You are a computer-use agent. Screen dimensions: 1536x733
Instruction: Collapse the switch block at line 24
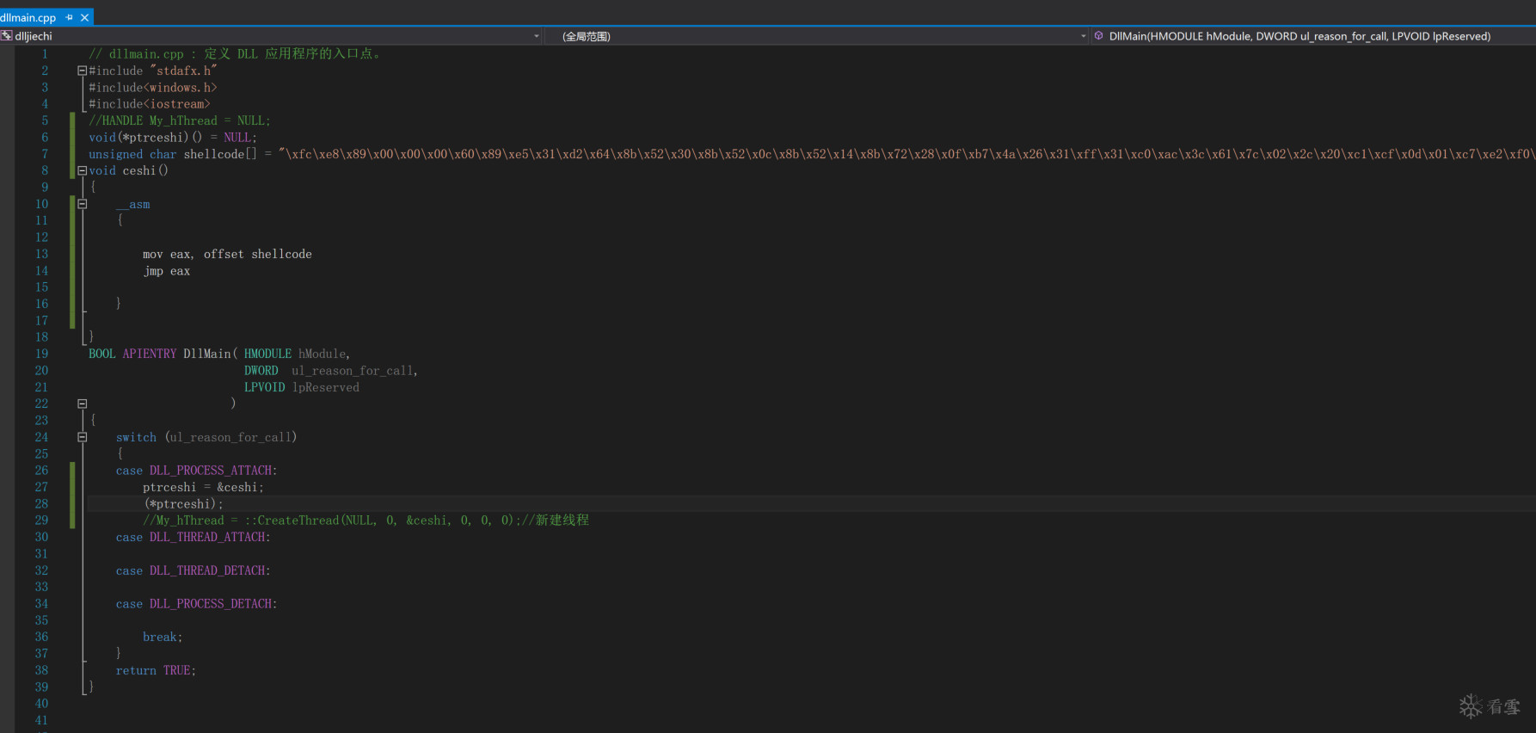point(83,437)
